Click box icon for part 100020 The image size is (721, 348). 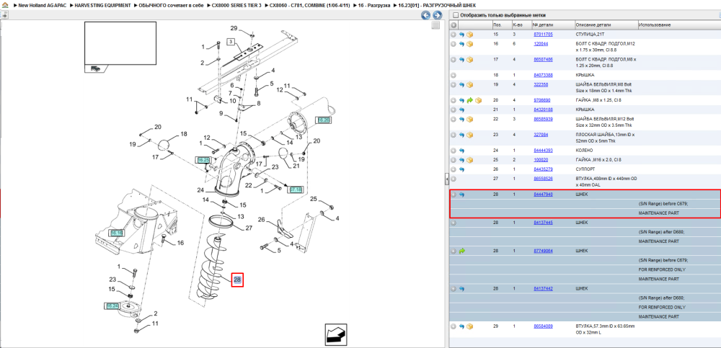click(469, 160)
